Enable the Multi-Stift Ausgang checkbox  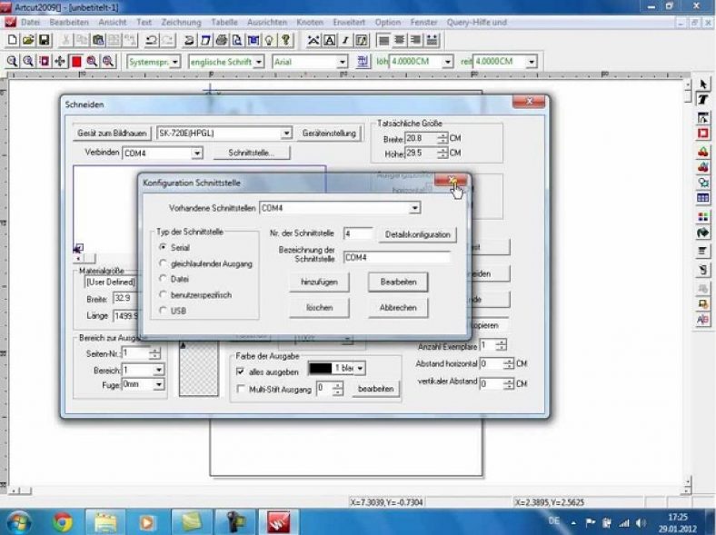point(241,389)
